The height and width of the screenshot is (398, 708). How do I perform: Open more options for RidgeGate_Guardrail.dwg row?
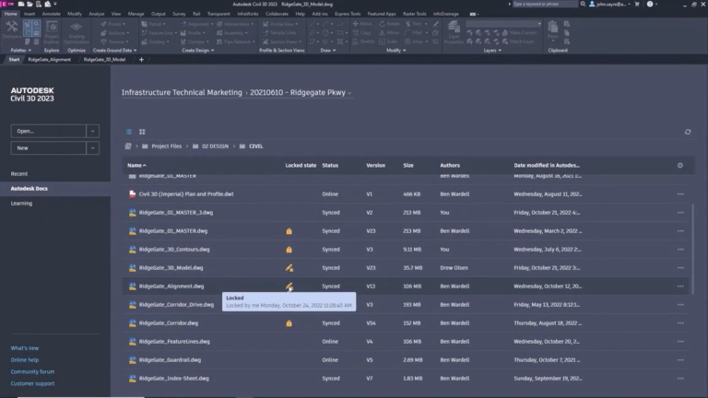click(x=680, y=360)
